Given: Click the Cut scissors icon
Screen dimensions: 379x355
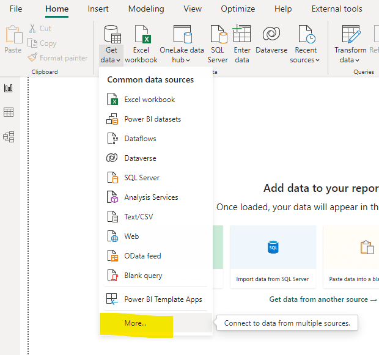Looking at the screenshot, I should pyautogui.click(x=33, y=29).
